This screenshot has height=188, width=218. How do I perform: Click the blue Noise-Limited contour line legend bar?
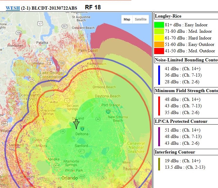[x=159, y=75]
